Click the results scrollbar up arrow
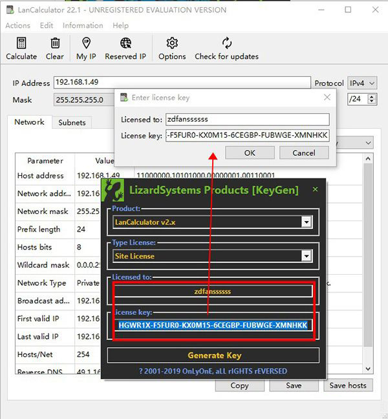The width and height of the screenshot is (388, 419). [368, 158]
